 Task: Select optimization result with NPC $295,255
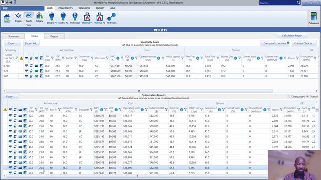(x=135, y=152)
